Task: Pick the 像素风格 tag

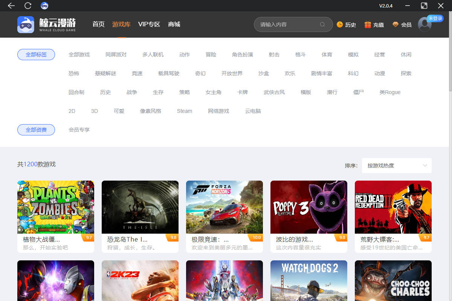Action: (x=151, y=111)
